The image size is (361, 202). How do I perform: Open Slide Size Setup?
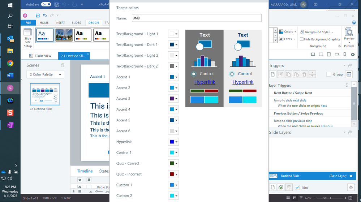click(x=27, y=38)
